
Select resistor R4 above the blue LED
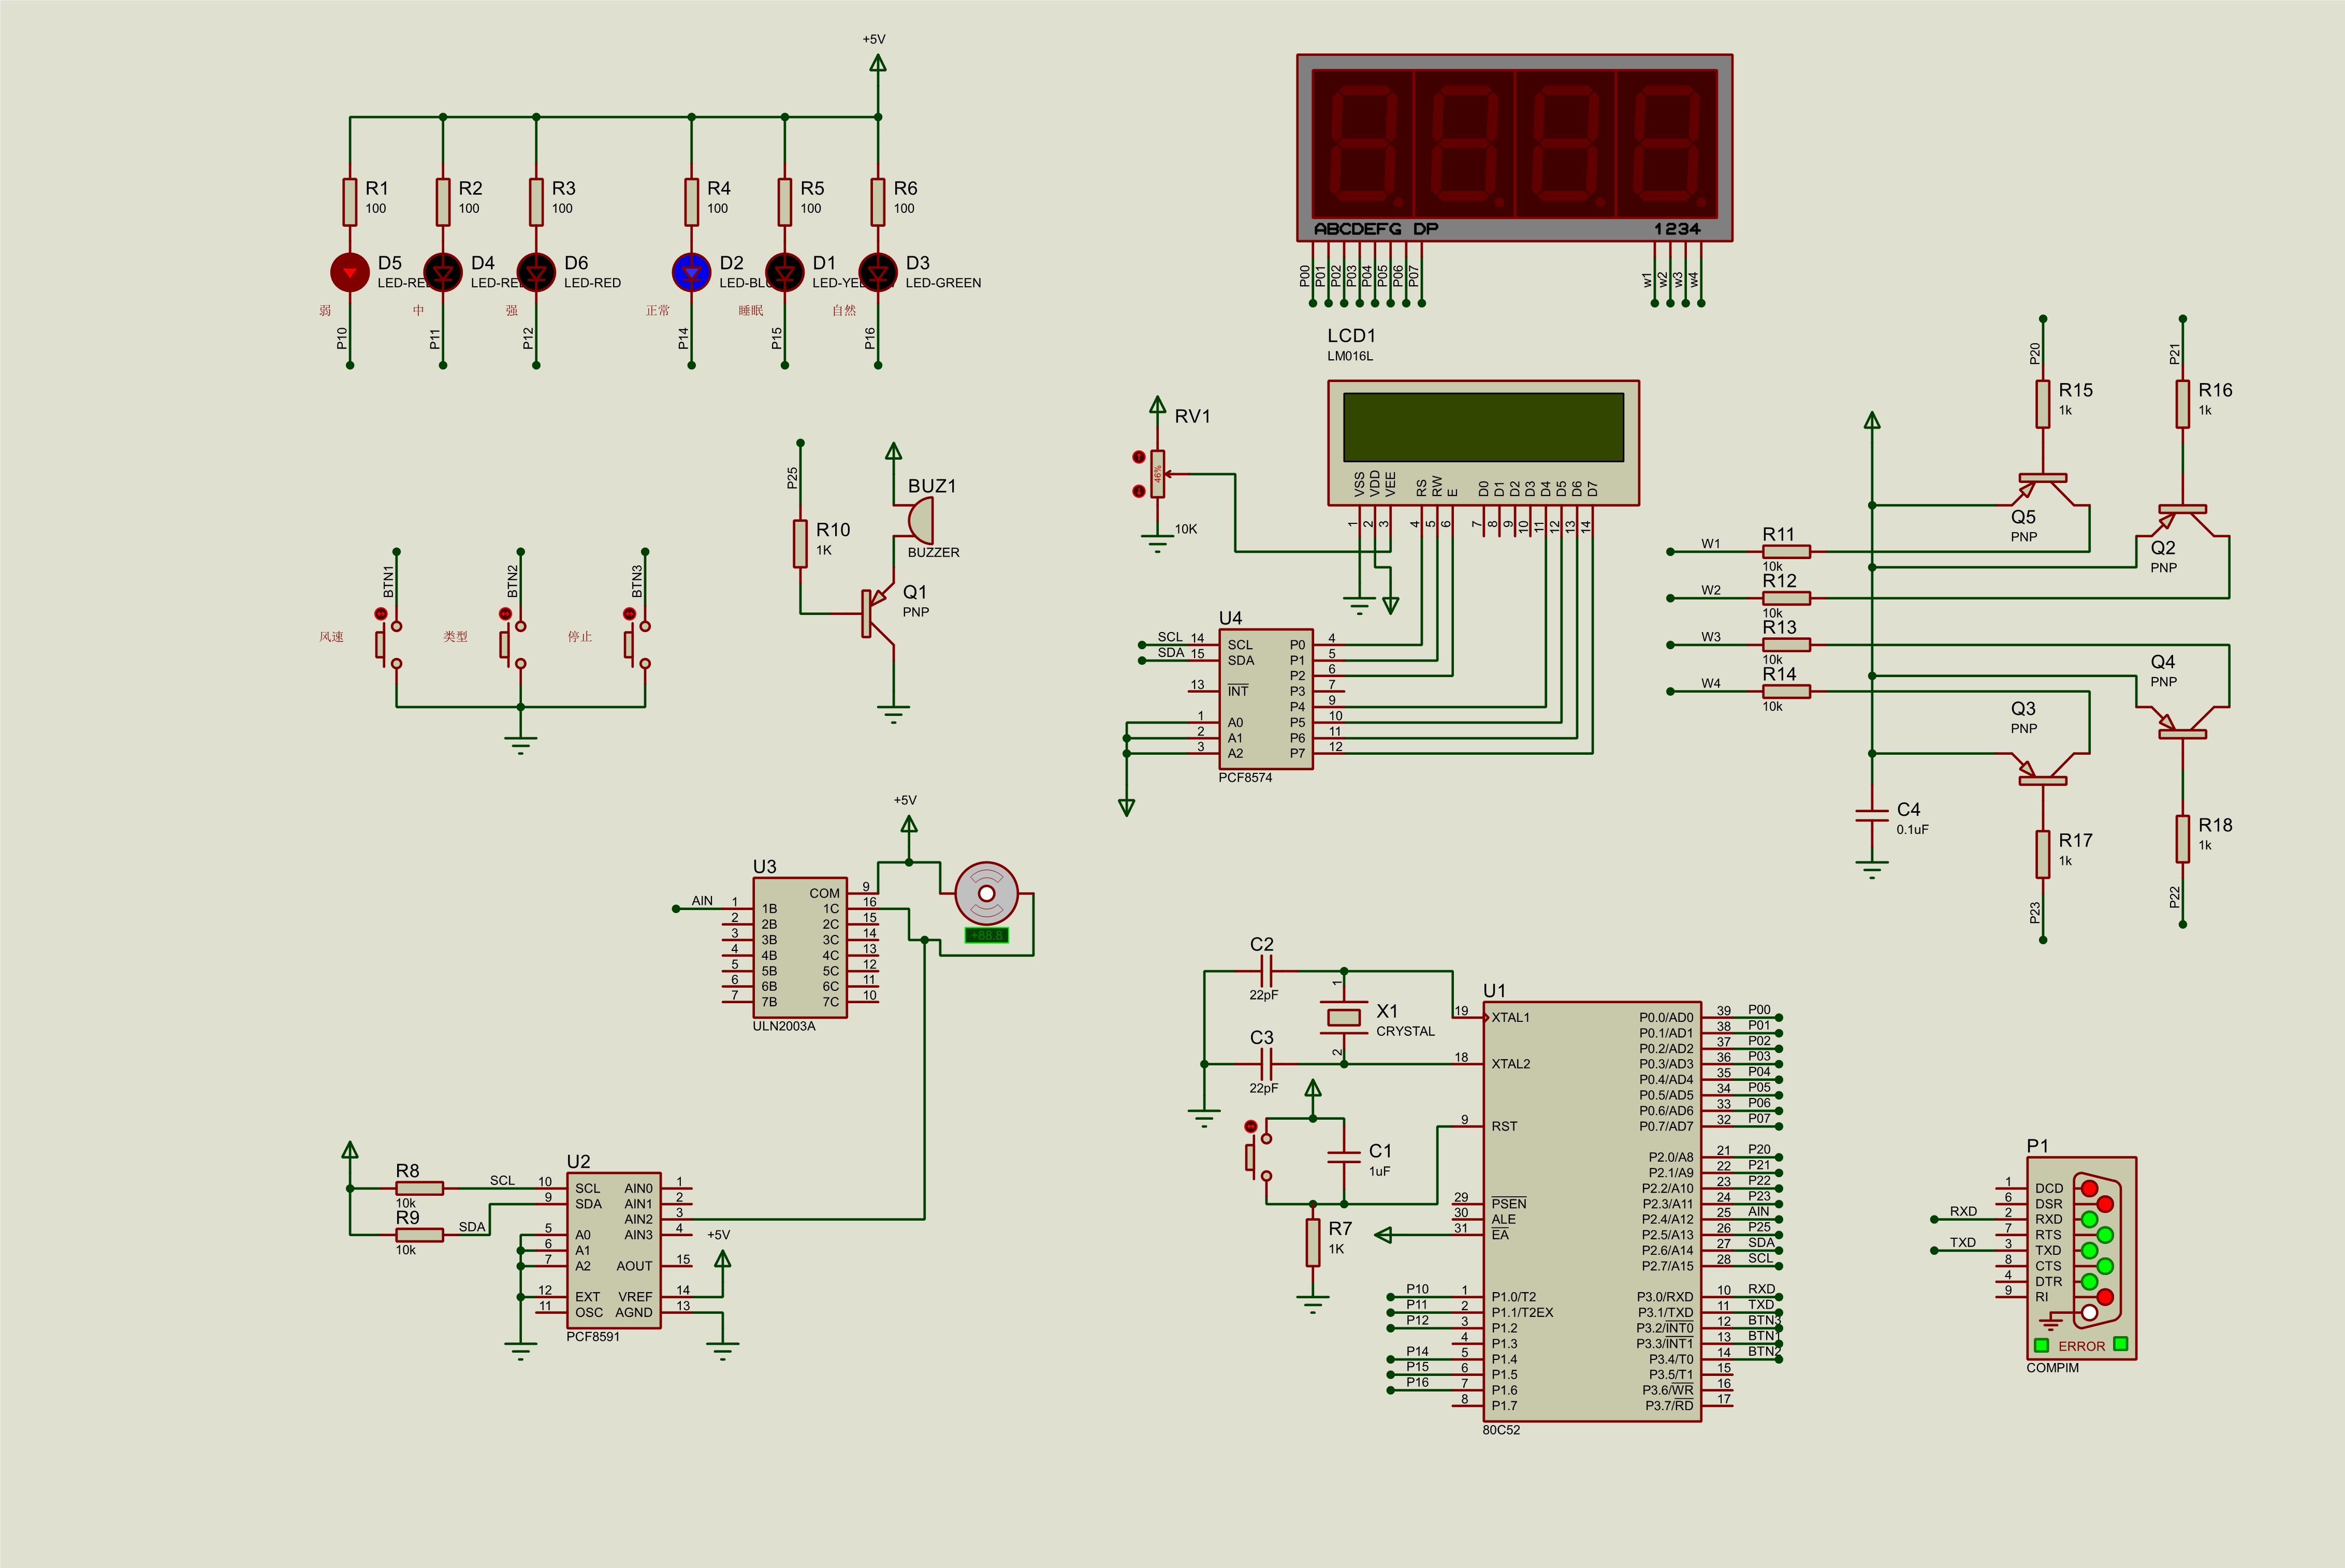tap(691, 202)
